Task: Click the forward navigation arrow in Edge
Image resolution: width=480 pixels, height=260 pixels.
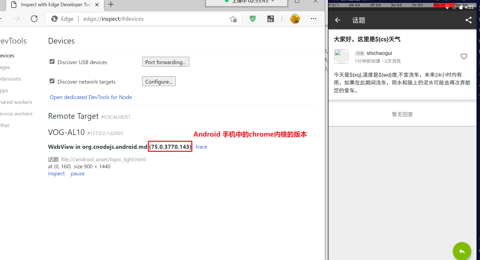Action: [x=16, y=19]
